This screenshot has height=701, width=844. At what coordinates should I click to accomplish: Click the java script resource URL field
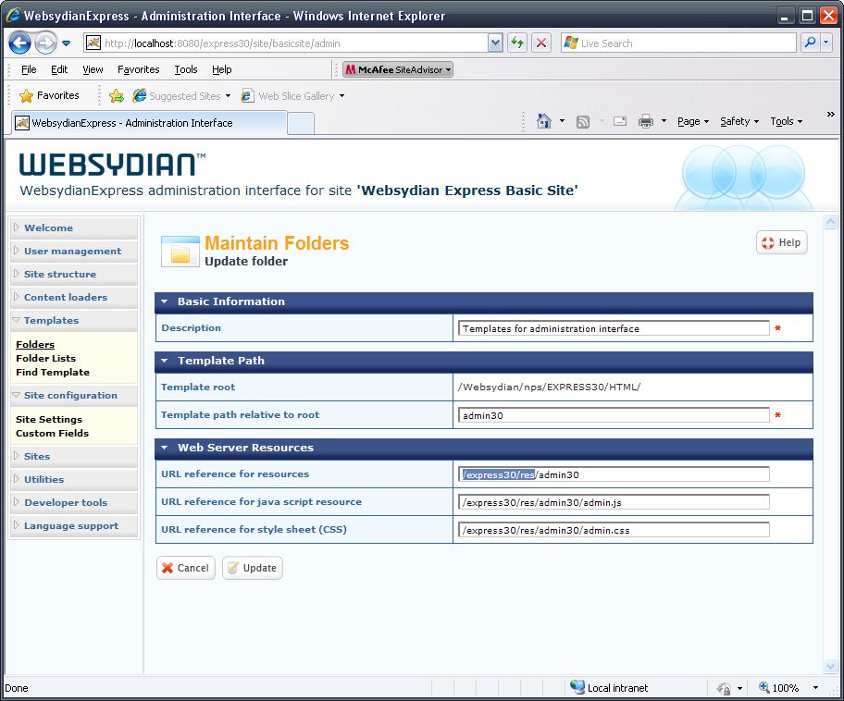[x=614, y=502]
